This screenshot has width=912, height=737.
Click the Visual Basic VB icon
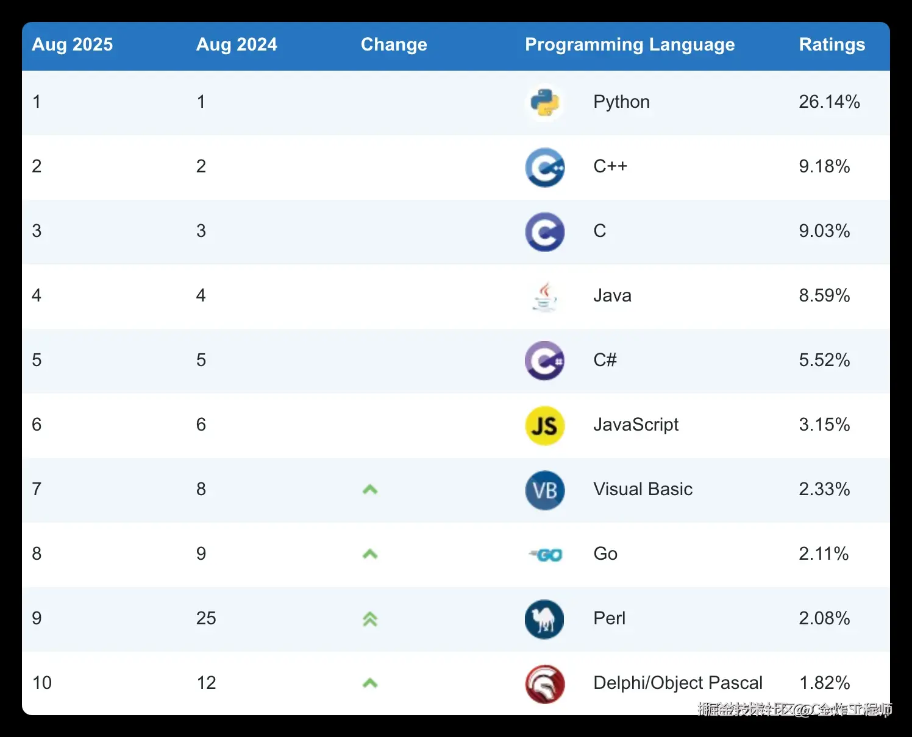click(544, 490)
